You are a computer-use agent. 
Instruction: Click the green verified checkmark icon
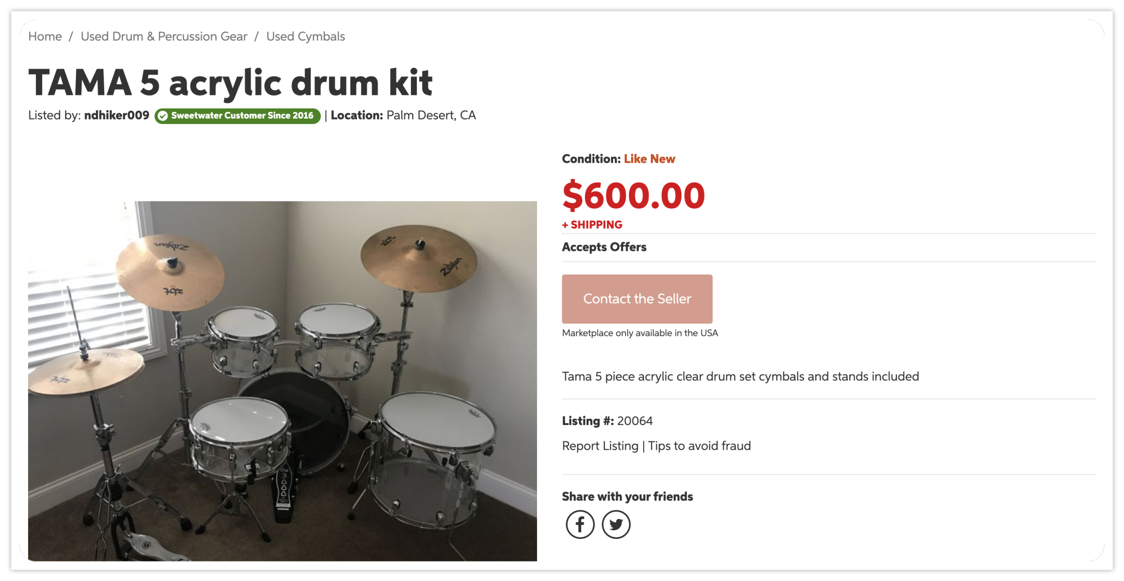(x=163, y=116)
